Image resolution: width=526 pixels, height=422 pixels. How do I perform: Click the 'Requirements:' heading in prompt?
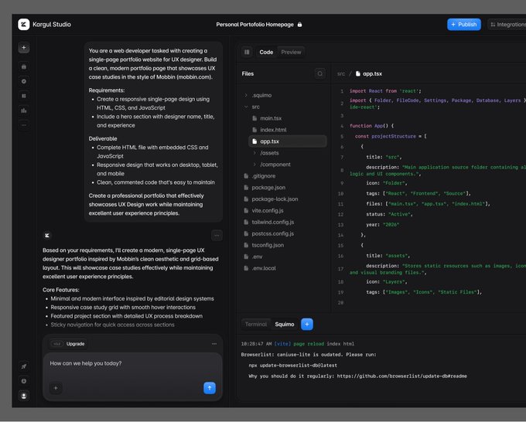[107, 90]
